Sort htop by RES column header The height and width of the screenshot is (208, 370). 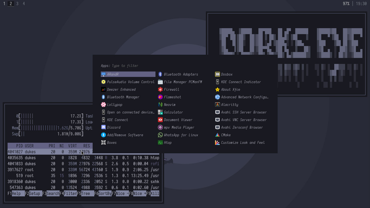point(87,146)
